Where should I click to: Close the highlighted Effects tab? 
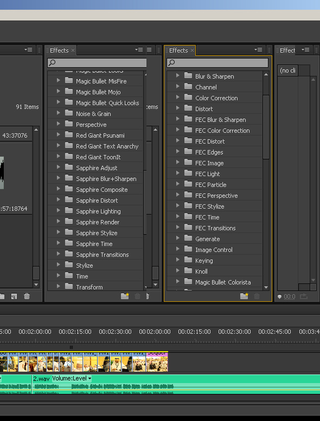click(x=192, y=50)
